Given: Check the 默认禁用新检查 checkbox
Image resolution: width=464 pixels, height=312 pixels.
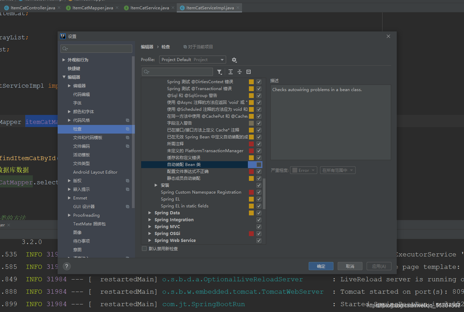Looking at the screenshot, I should 144,248.
